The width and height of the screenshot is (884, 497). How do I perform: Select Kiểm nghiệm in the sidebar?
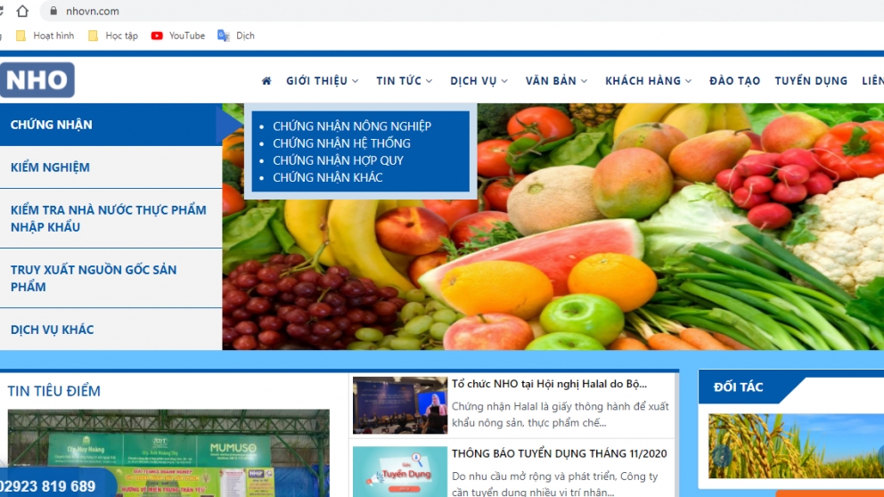(50, 167)
